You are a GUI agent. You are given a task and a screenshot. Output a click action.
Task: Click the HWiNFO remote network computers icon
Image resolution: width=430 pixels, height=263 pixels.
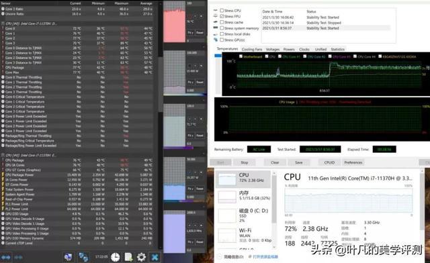[x=83, y=257]
